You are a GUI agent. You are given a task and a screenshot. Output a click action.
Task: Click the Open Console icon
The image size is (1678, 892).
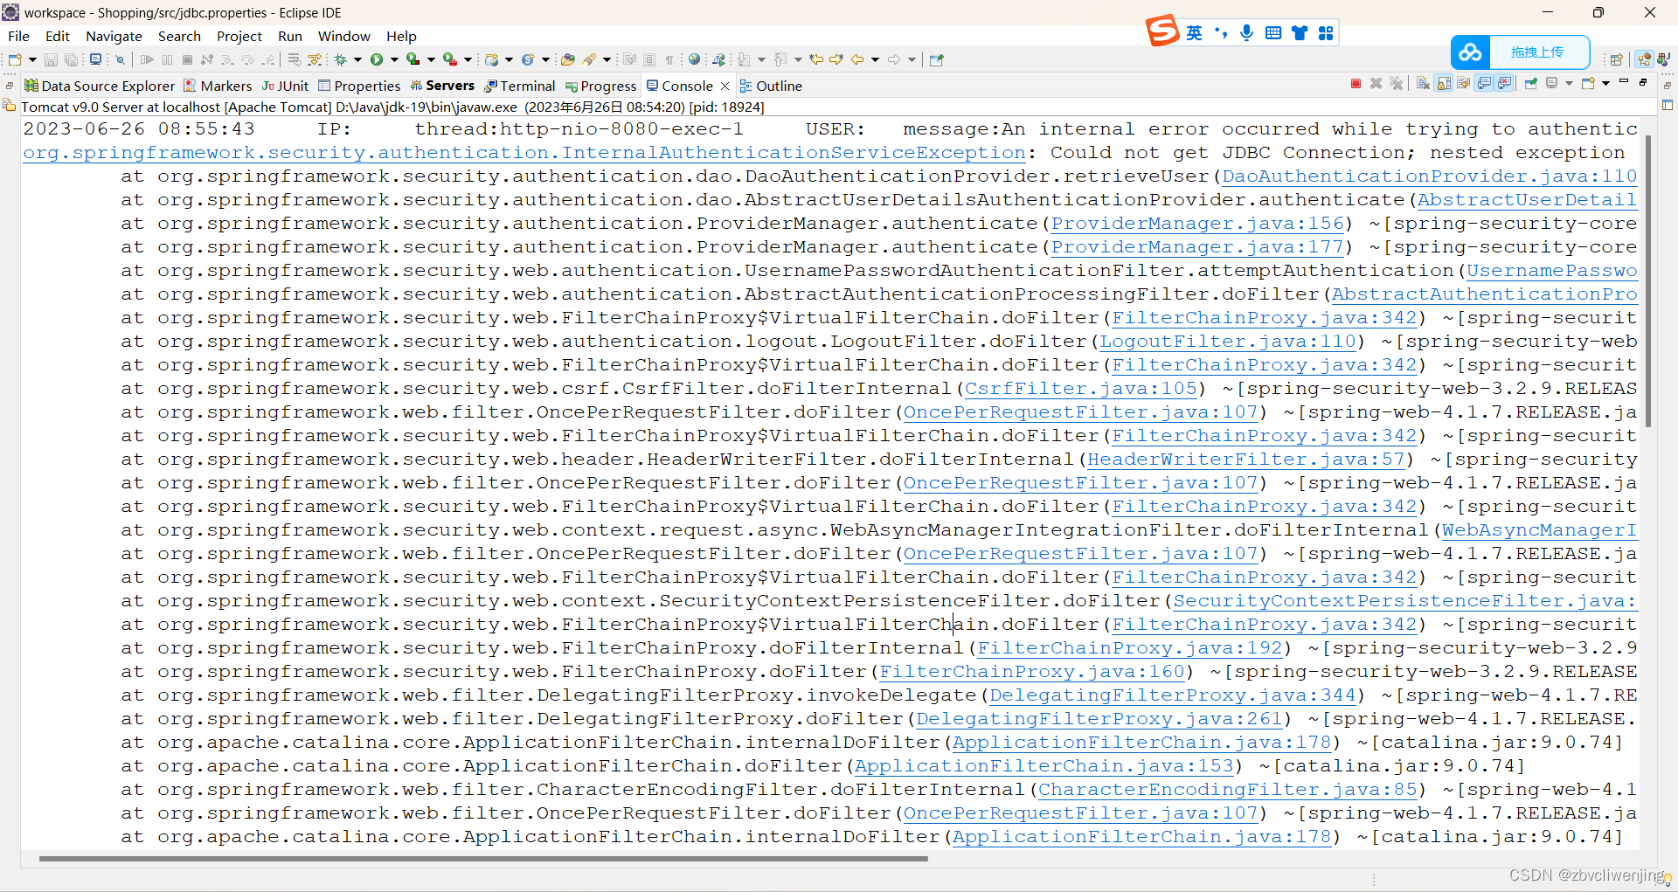(1588, 83)
